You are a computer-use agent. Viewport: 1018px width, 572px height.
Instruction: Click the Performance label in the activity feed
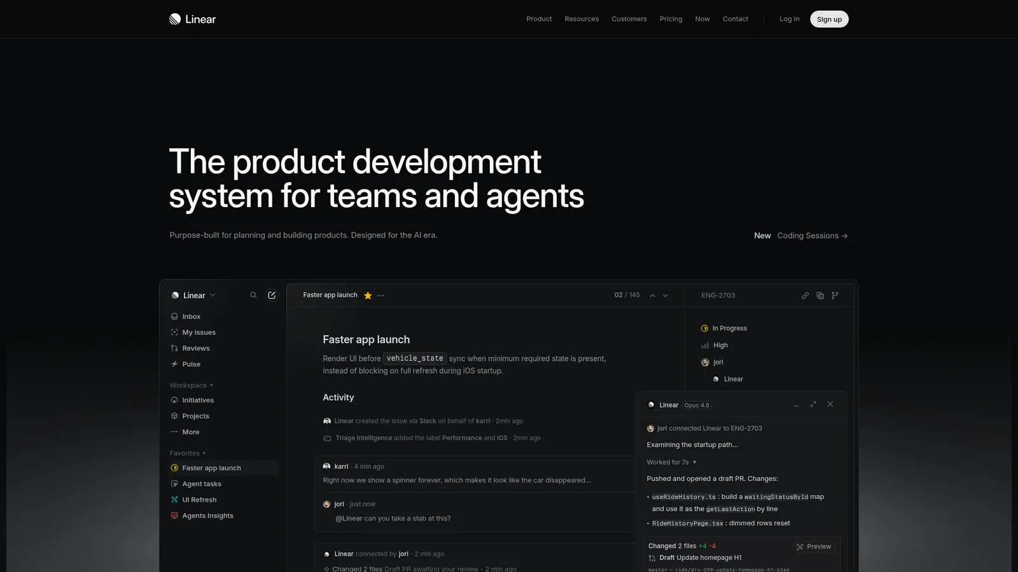[462, 439]
